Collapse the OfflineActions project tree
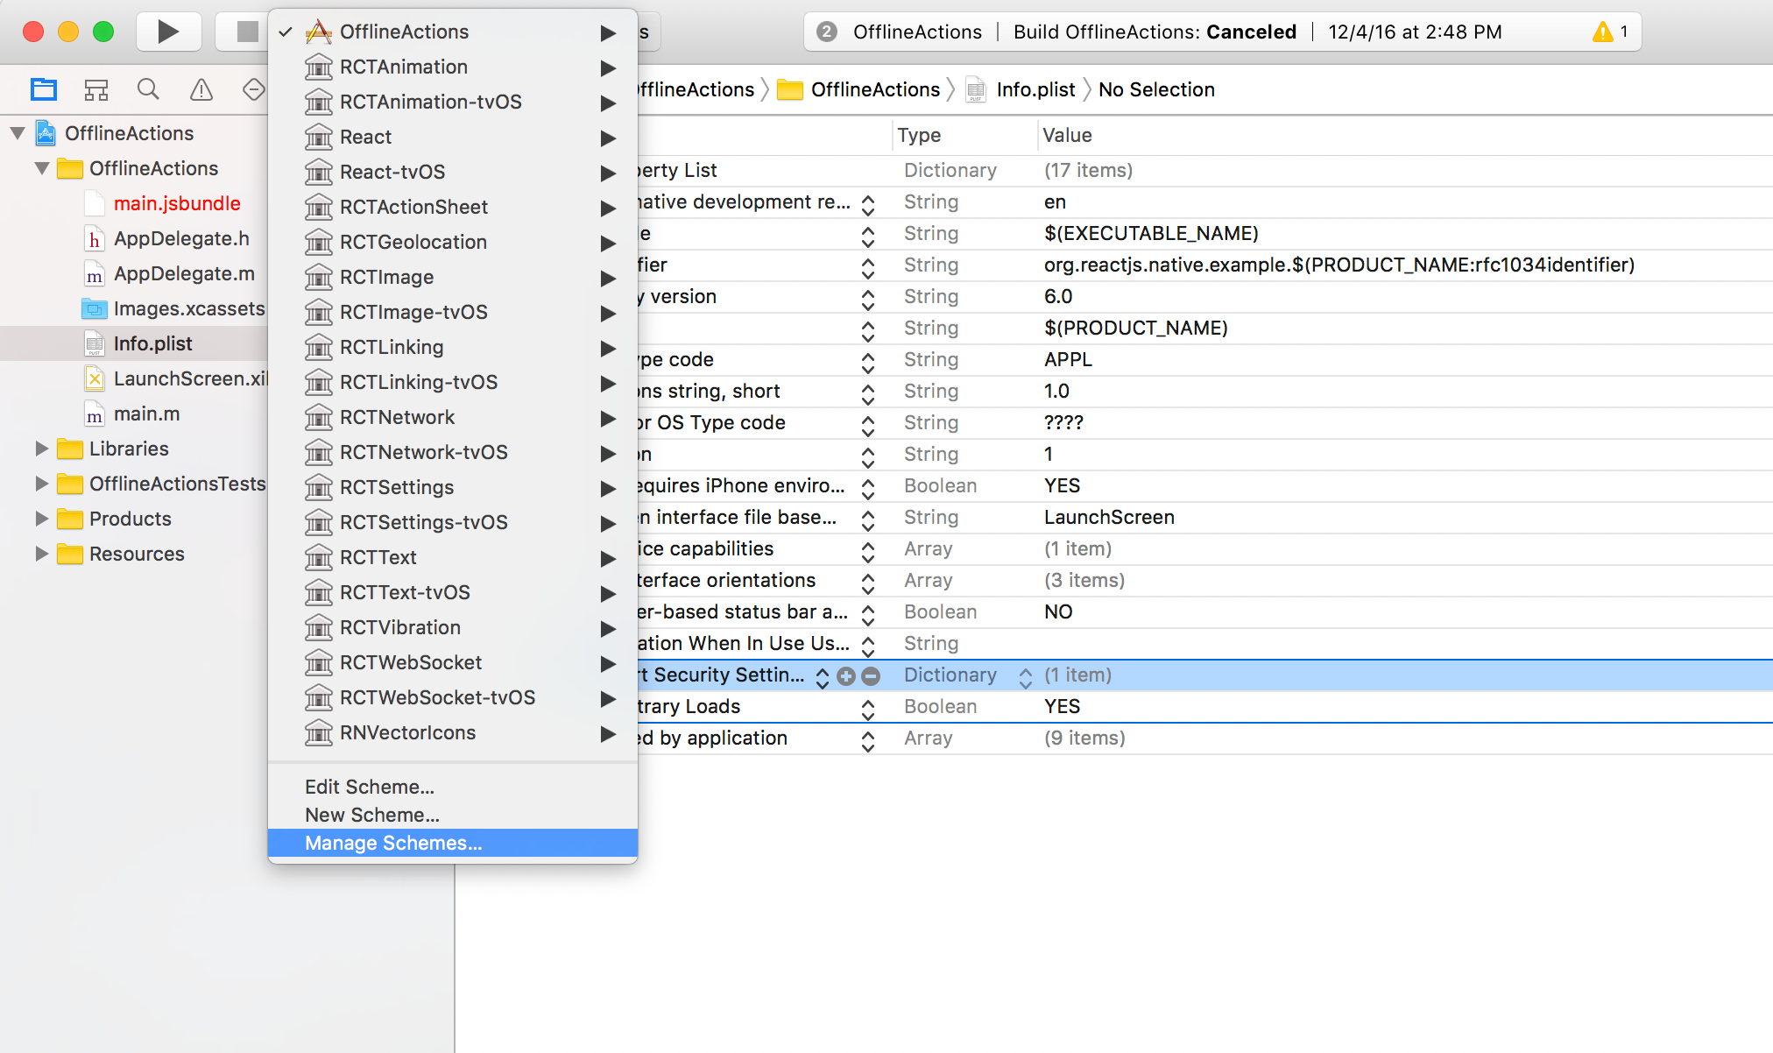 [x=17, y=133]
